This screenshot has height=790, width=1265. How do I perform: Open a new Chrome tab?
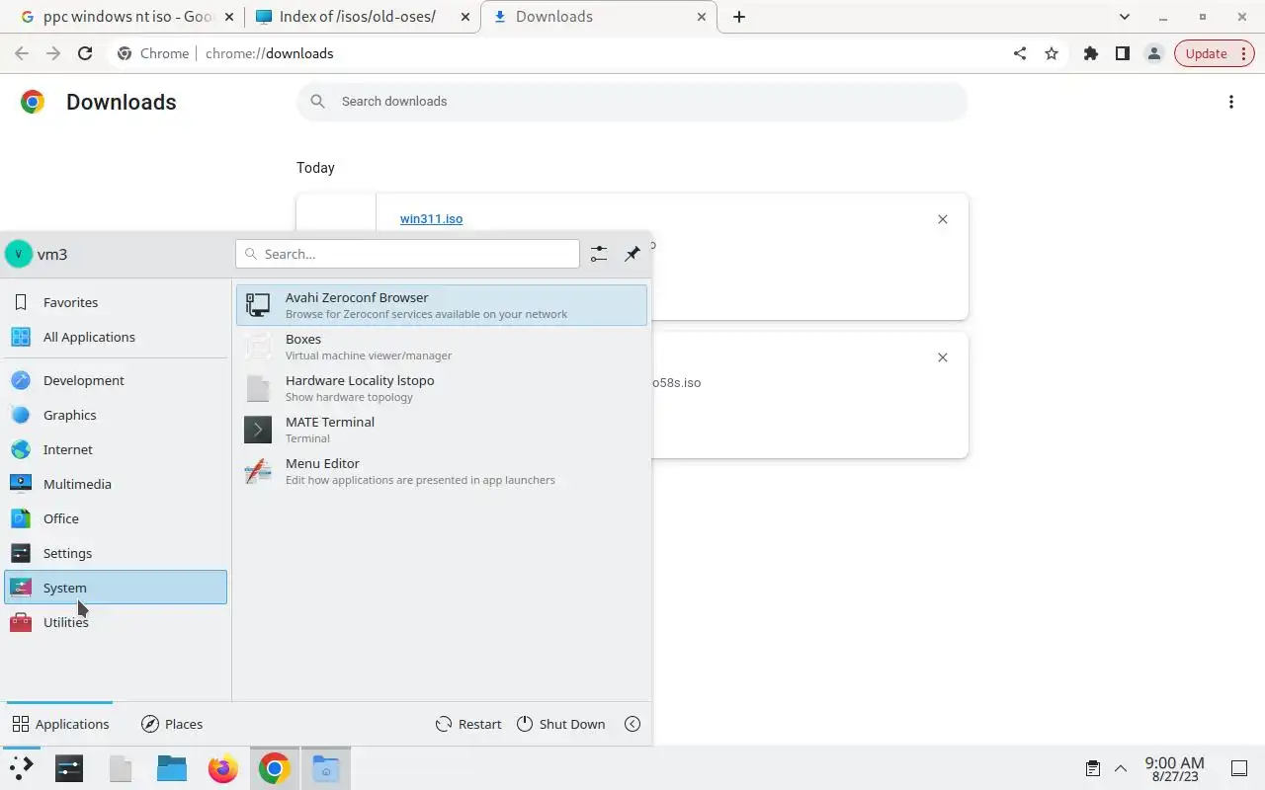click(739, 17)
